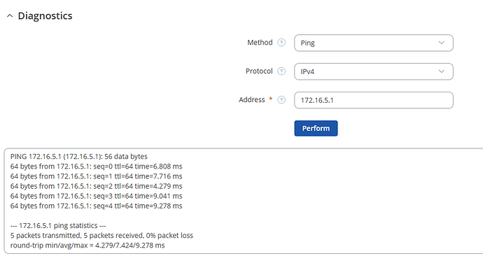The width and height of the screenshot is (483, 256).
Task: Click the Method label
Action: point(260,43)
